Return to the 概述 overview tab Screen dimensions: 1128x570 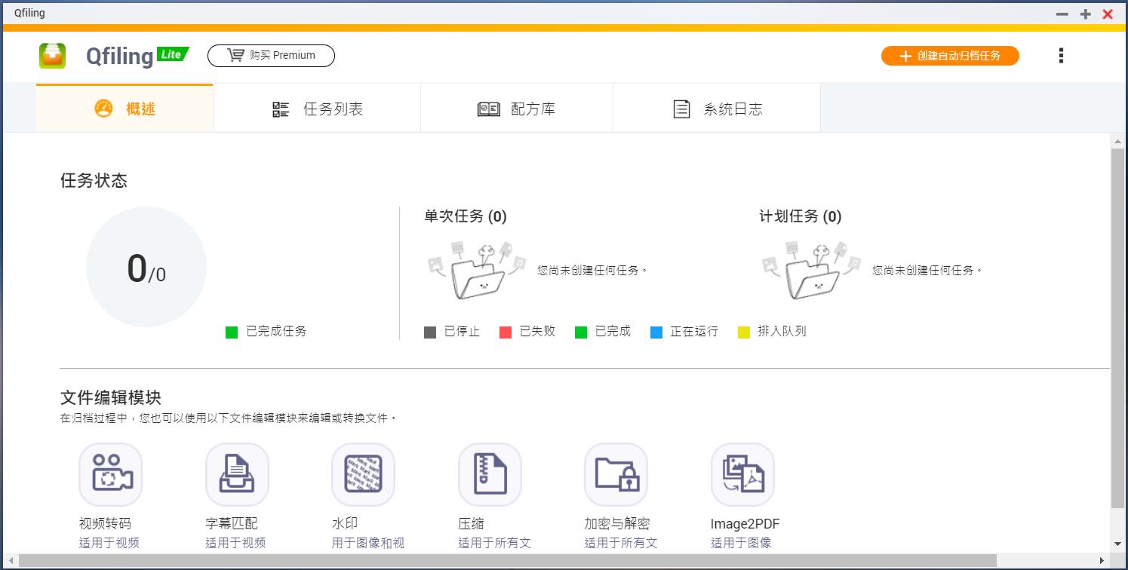point(124,108)
